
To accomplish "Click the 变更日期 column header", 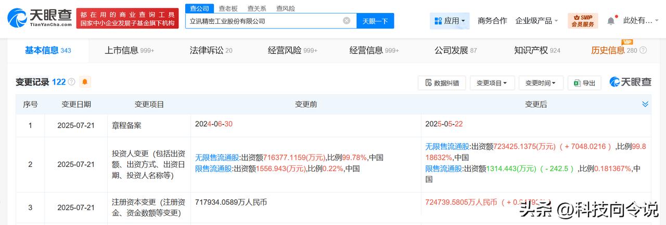I will [x=76, y=104].
